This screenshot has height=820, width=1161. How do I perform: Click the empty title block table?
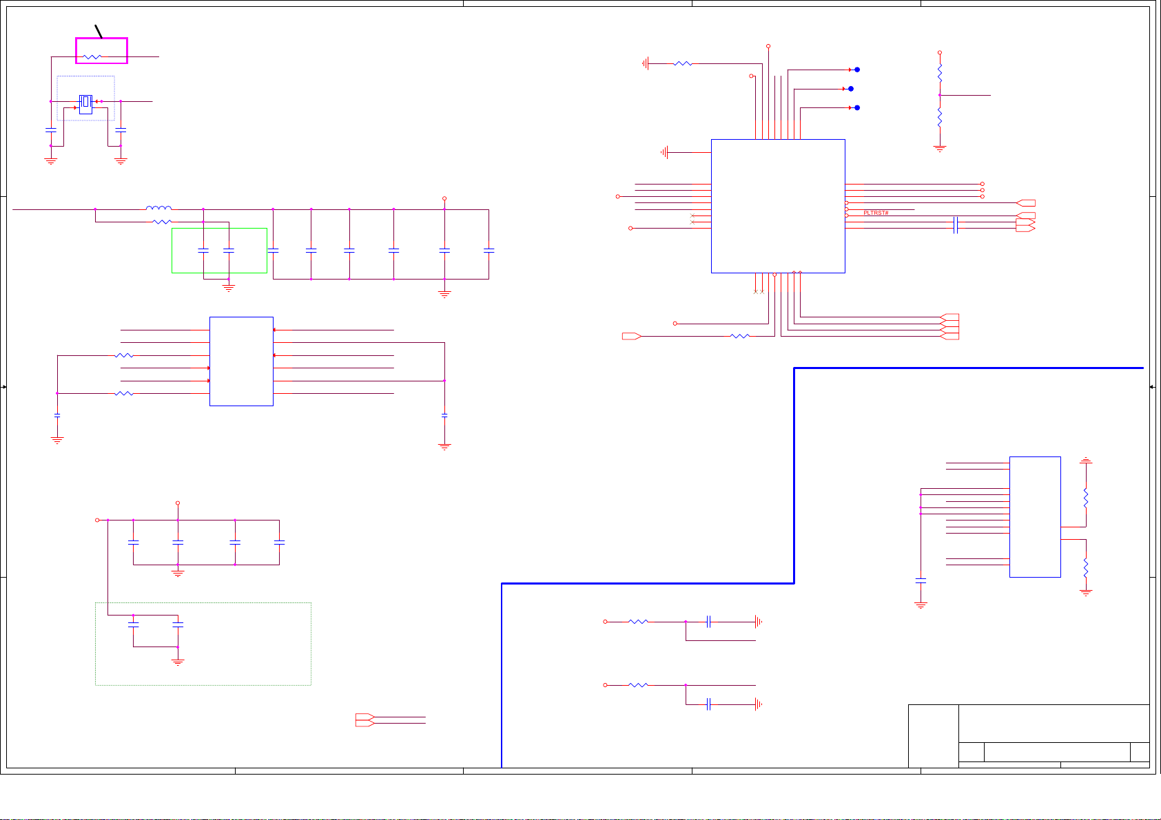(1029, 736)
